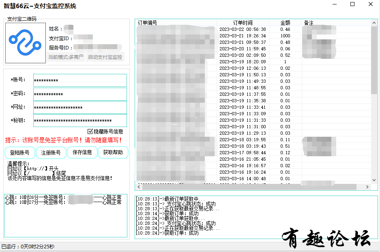Select order row 2023-03-20 02:09:50

pyautogui.click(x=253, y=55)
